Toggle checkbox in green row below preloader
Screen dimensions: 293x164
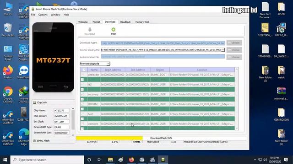point(82,80)
